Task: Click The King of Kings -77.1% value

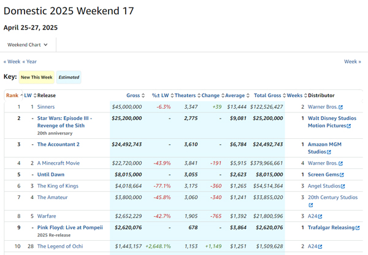Action: 162,186
